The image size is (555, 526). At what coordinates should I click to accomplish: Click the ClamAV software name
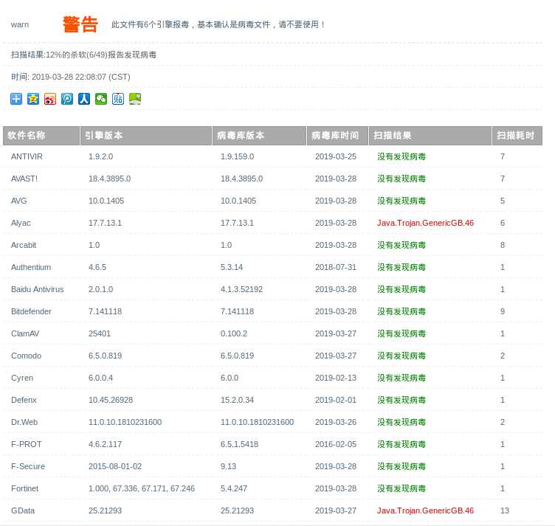[25, 333]
